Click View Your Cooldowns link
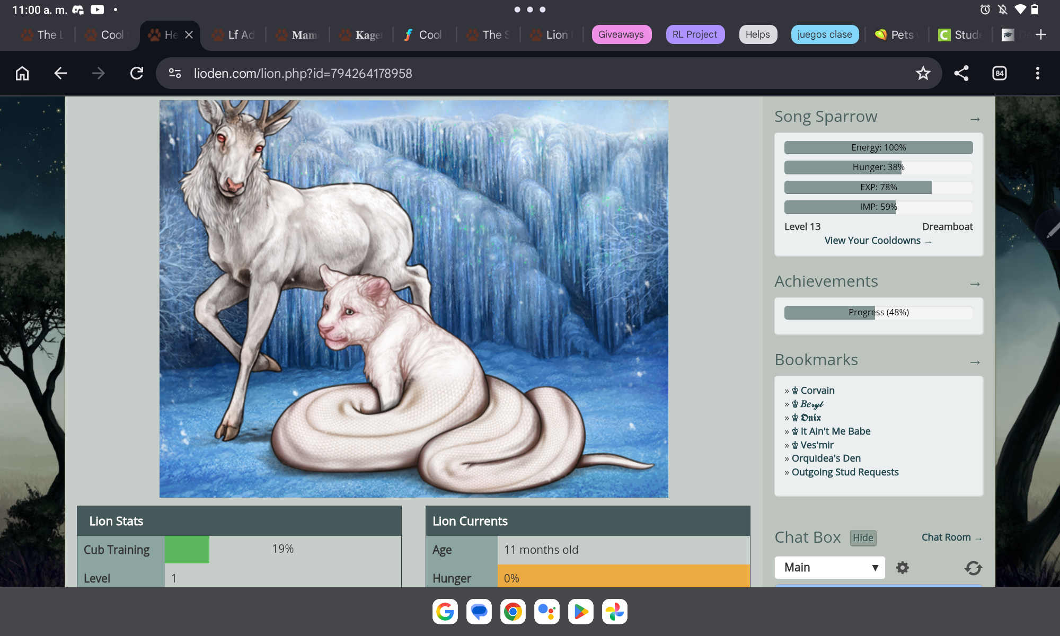 878,241
